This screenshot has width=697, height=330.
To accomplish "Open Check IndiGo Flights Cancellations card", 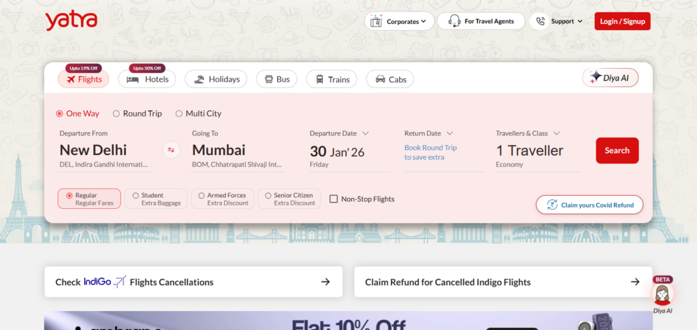I will (x=193, y=282).
